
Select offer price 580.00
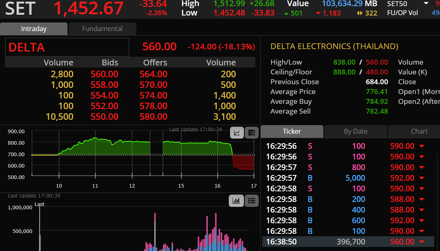(x=153, y=117)
